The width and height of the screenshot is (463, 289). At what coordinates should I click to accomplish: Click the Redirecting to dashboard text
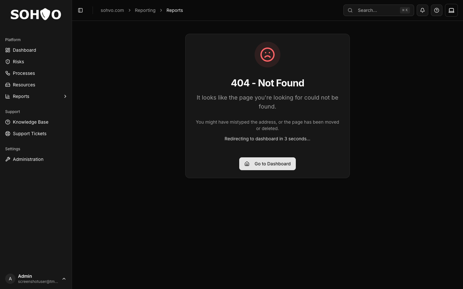(268, 139)
